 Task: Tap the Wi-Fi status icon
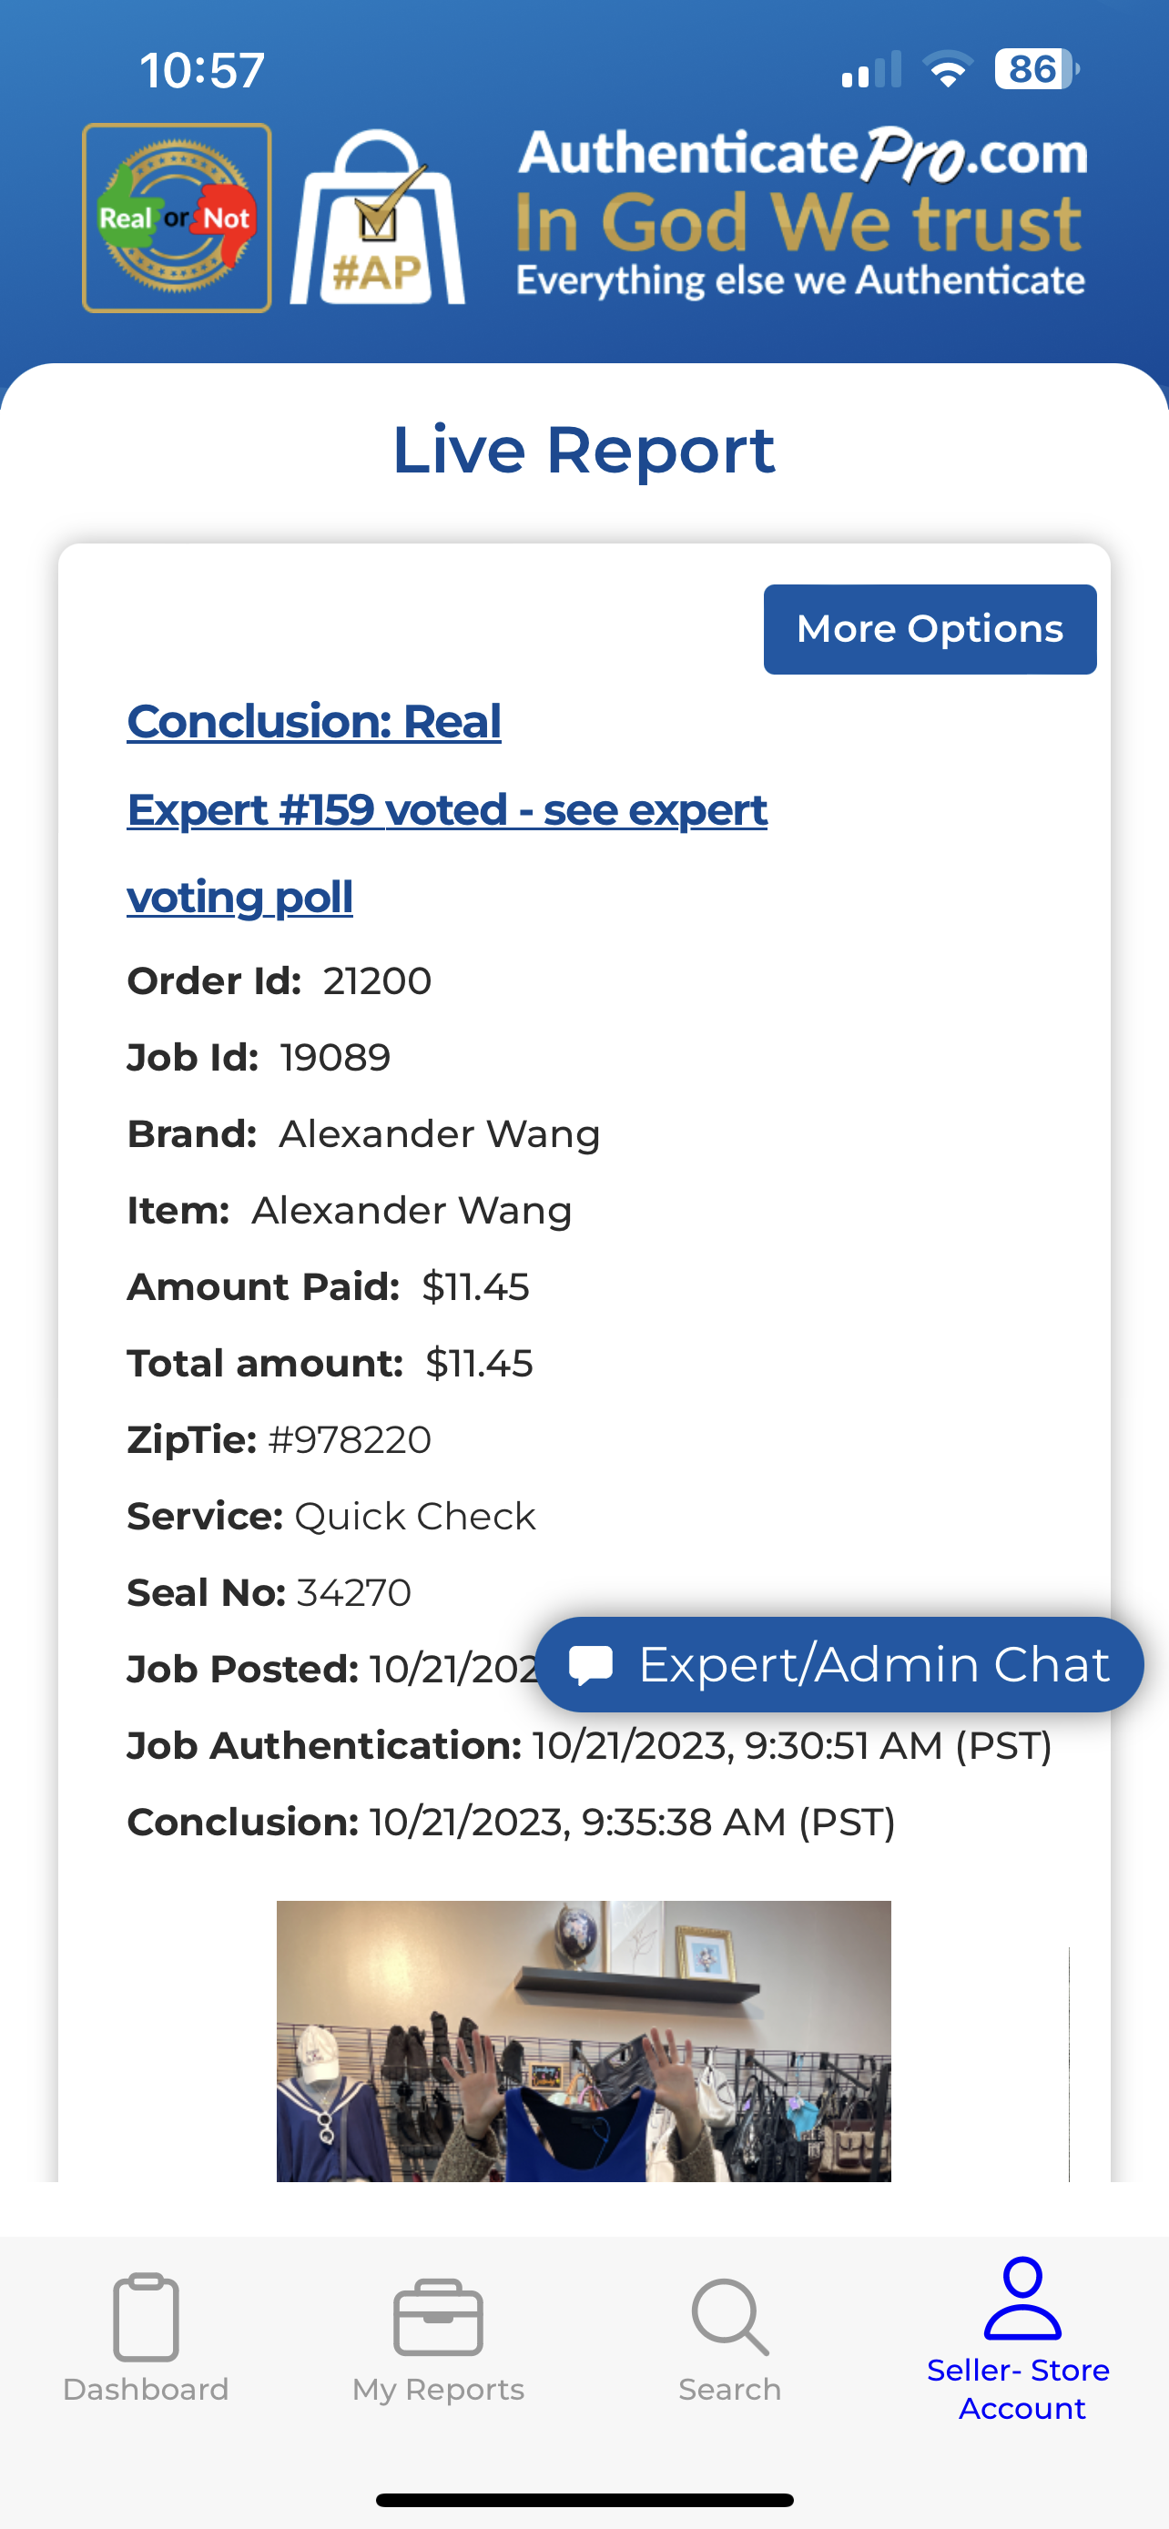947,70
